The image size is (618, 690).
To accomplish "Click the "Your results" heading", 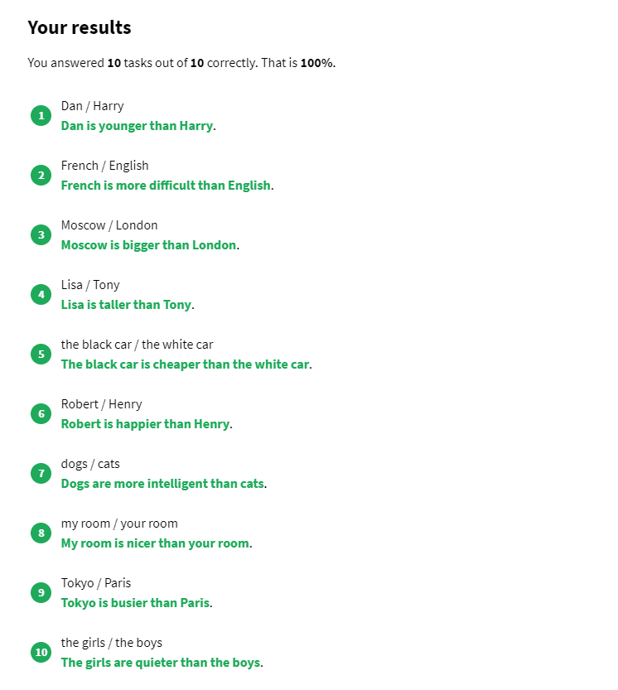I will click(x=80, y=27).
